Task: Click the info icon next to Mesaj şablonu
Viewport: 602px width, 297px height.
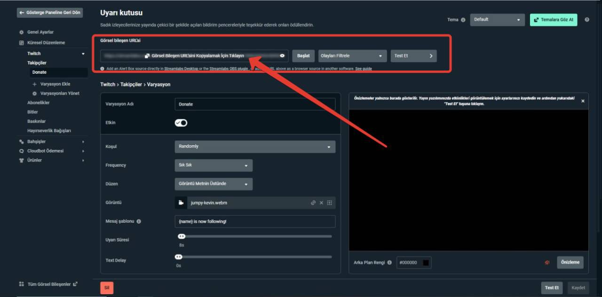Action: (139, 221)
